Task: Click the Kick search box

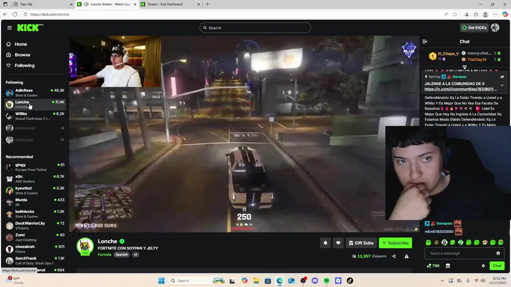Action: coord(255,28)
